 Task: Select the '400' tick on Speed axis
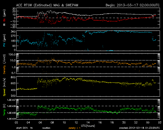pyautogui.click(x=13, y=90)
